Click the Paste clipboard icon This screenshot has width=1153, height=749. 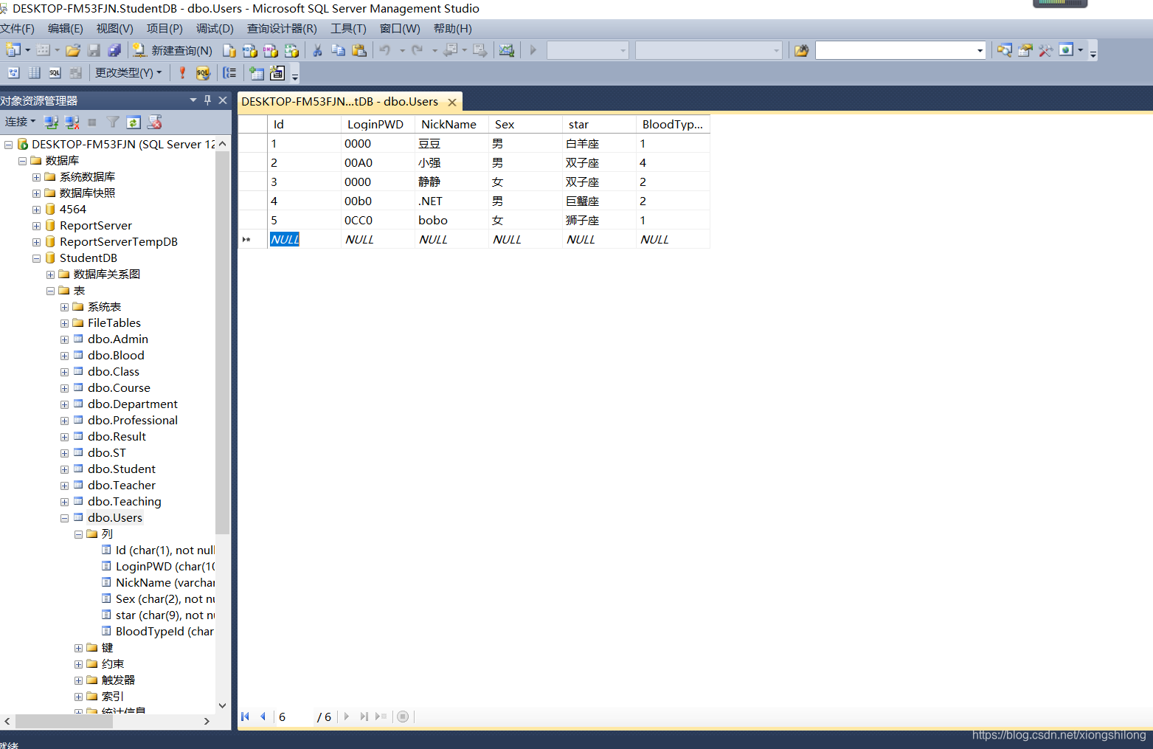[359, 50]
